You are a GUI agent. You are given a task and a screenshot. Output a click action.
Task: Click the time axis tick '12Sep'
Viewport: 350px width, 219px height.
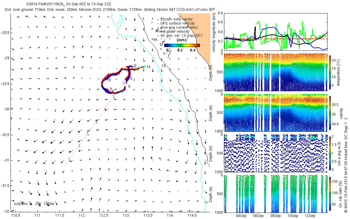[x=310, y=215]
